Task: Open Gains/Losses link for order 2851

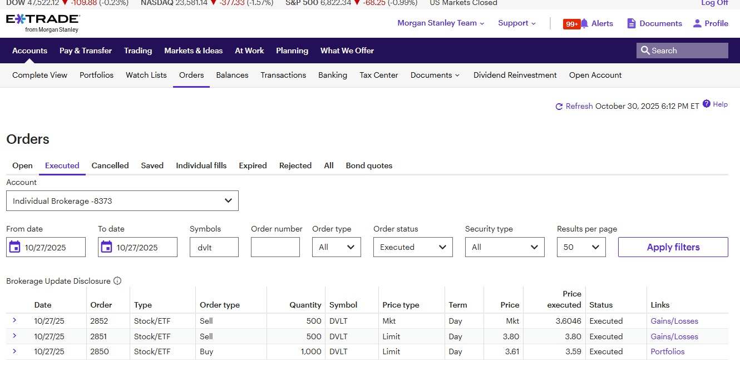Action: pyautogui.click(x=674, y=336)
